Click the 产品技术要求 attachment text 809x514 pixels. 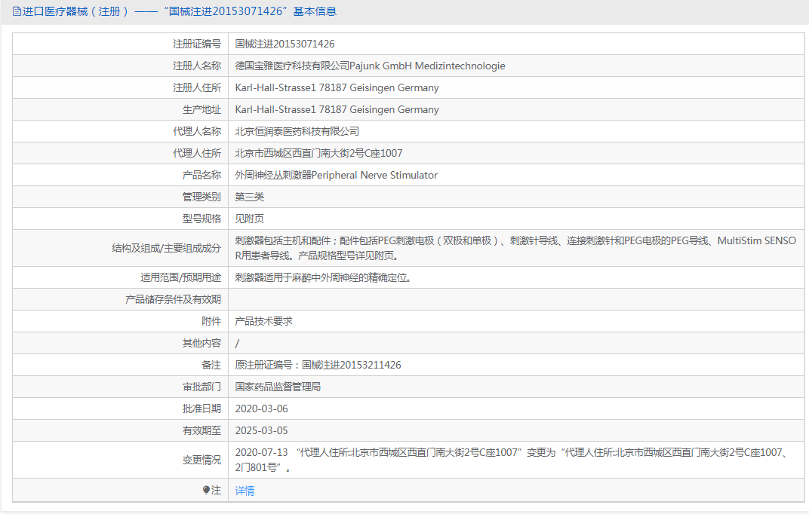point(263,321)
